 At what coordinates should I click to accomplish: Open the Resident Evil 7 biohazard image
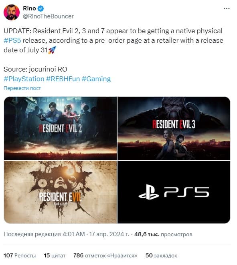coord(60,192)
